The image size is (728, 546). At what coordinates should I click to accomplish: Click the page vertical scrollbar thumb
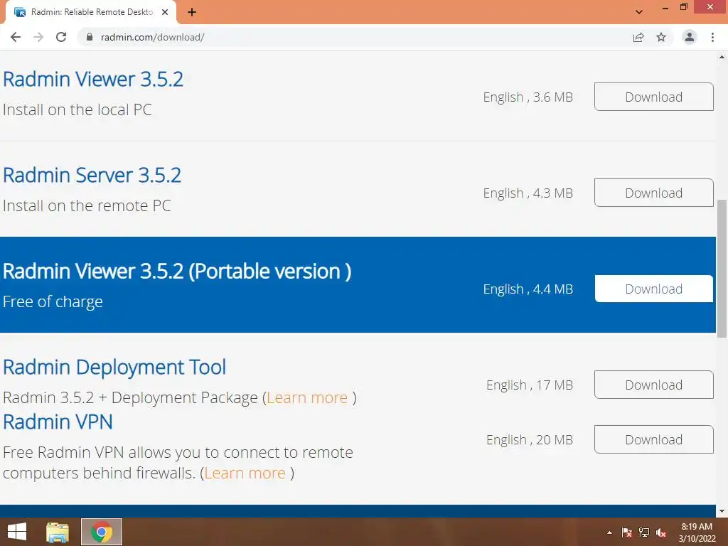[x=722, y=268]
